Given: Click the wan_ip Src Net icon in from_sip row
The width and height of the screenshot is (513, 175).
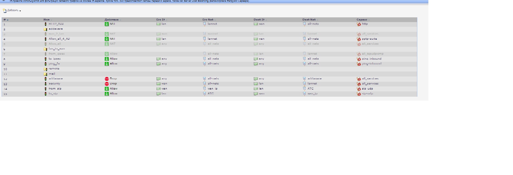Looking at the screenshot, I should tap(204, 89).
